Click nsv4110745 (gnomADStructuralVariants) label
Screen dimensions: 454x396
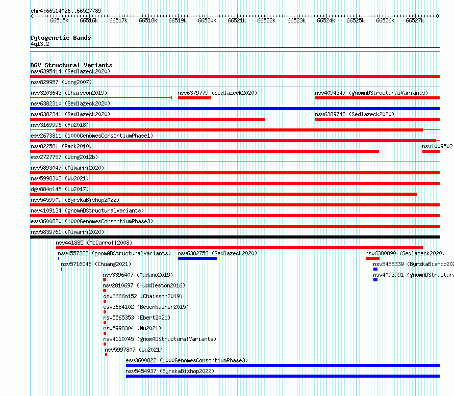(x=160, y=339)
